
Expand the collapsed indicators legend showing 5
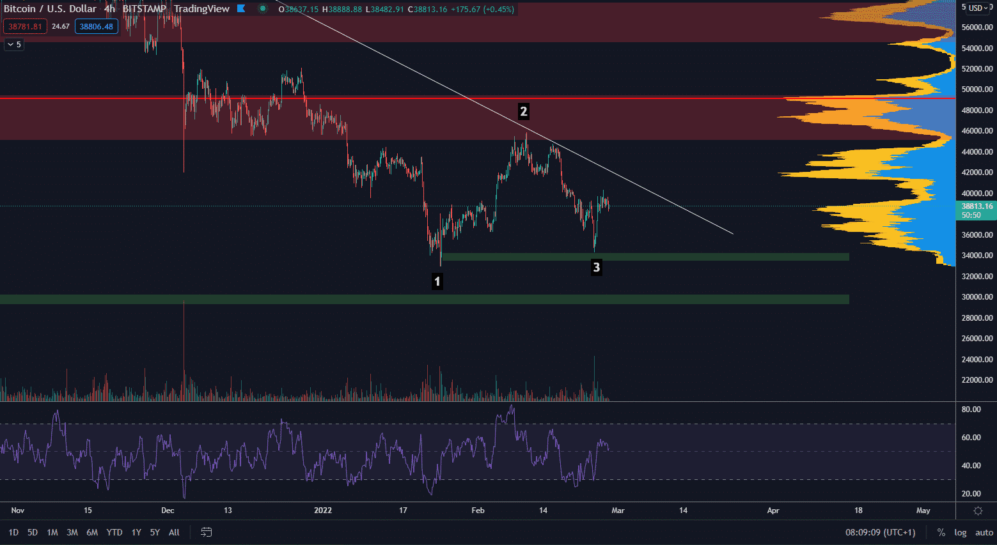pos(14,45)
